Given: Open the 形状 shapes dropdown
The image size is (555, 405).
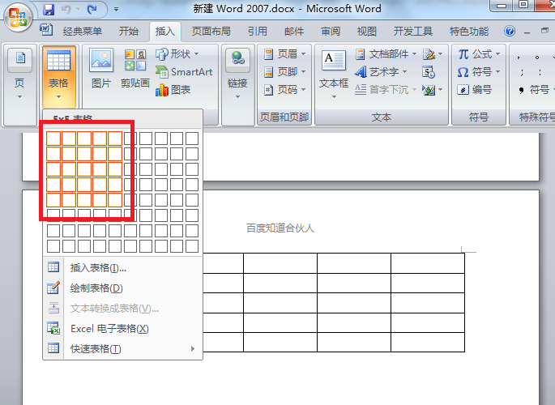Looking at the screenshot, I should (177, 54).
